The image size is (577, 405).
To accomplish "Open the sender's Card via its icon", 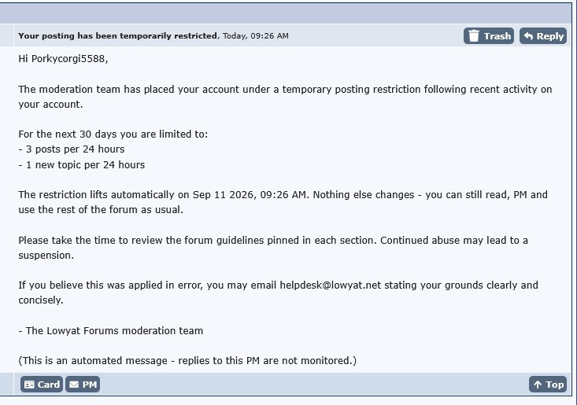I will [29, 385].
